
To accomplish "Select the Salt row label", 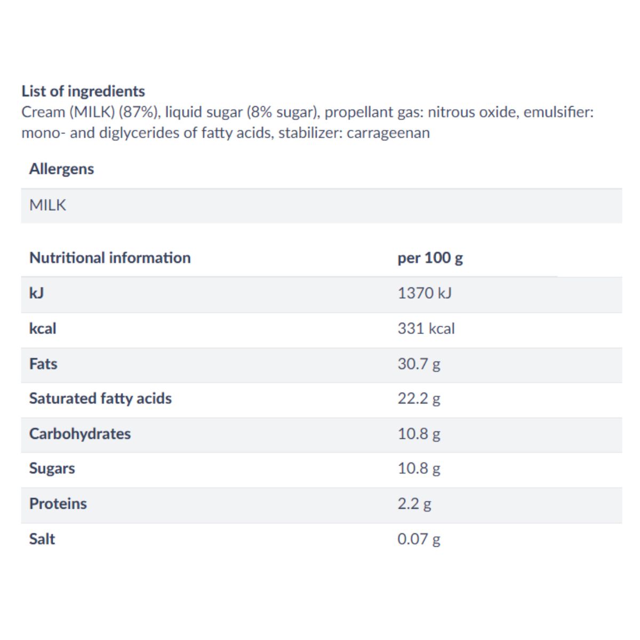I will 42,539.
